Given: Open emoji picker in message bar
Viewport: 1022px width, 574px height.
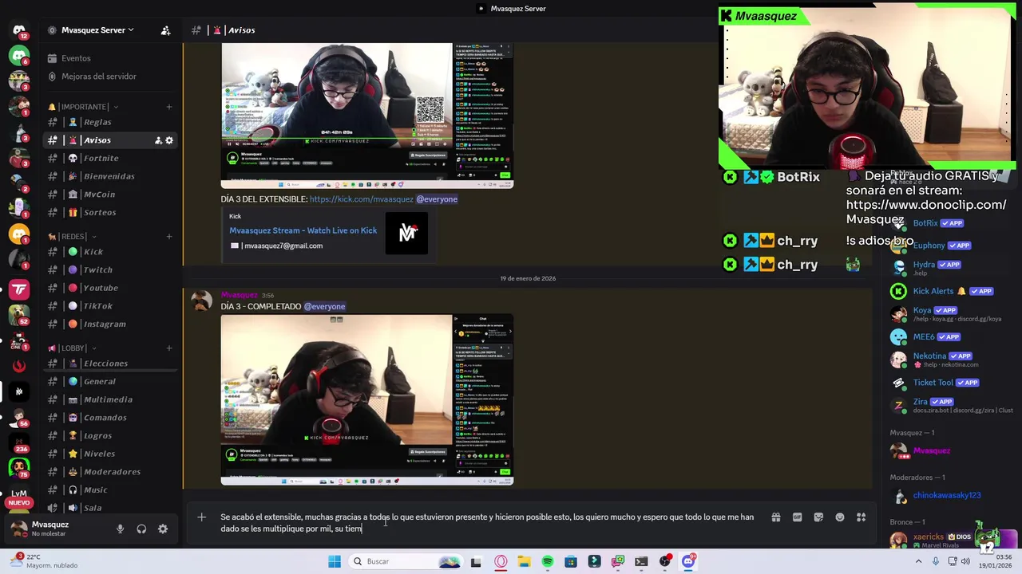Looking at the screenshot, I should (x=840, y=517).
